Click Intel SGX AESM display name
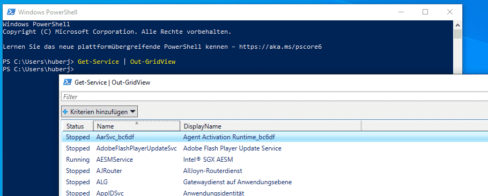Image resolution: width=488 pixels, height=196 pixels. click(208, 160)
